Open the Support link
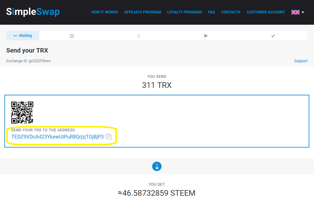This screenshot has height=202, width=314. (301, 61)
